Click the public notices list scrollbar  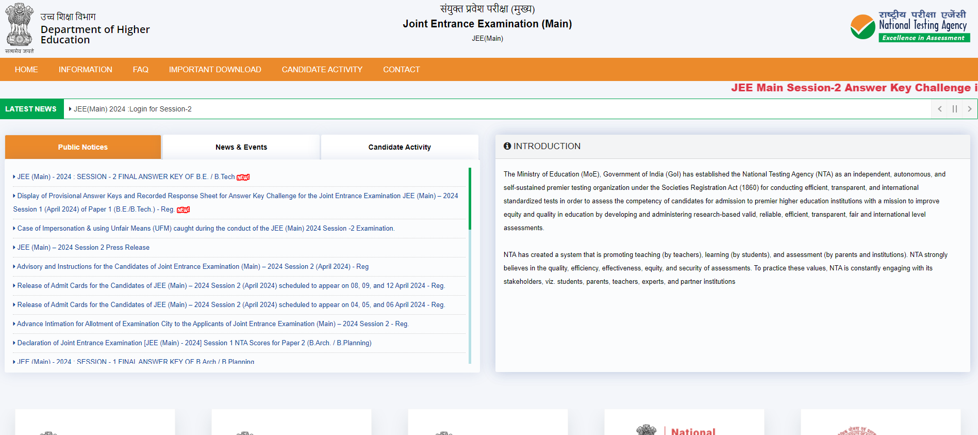470,199
